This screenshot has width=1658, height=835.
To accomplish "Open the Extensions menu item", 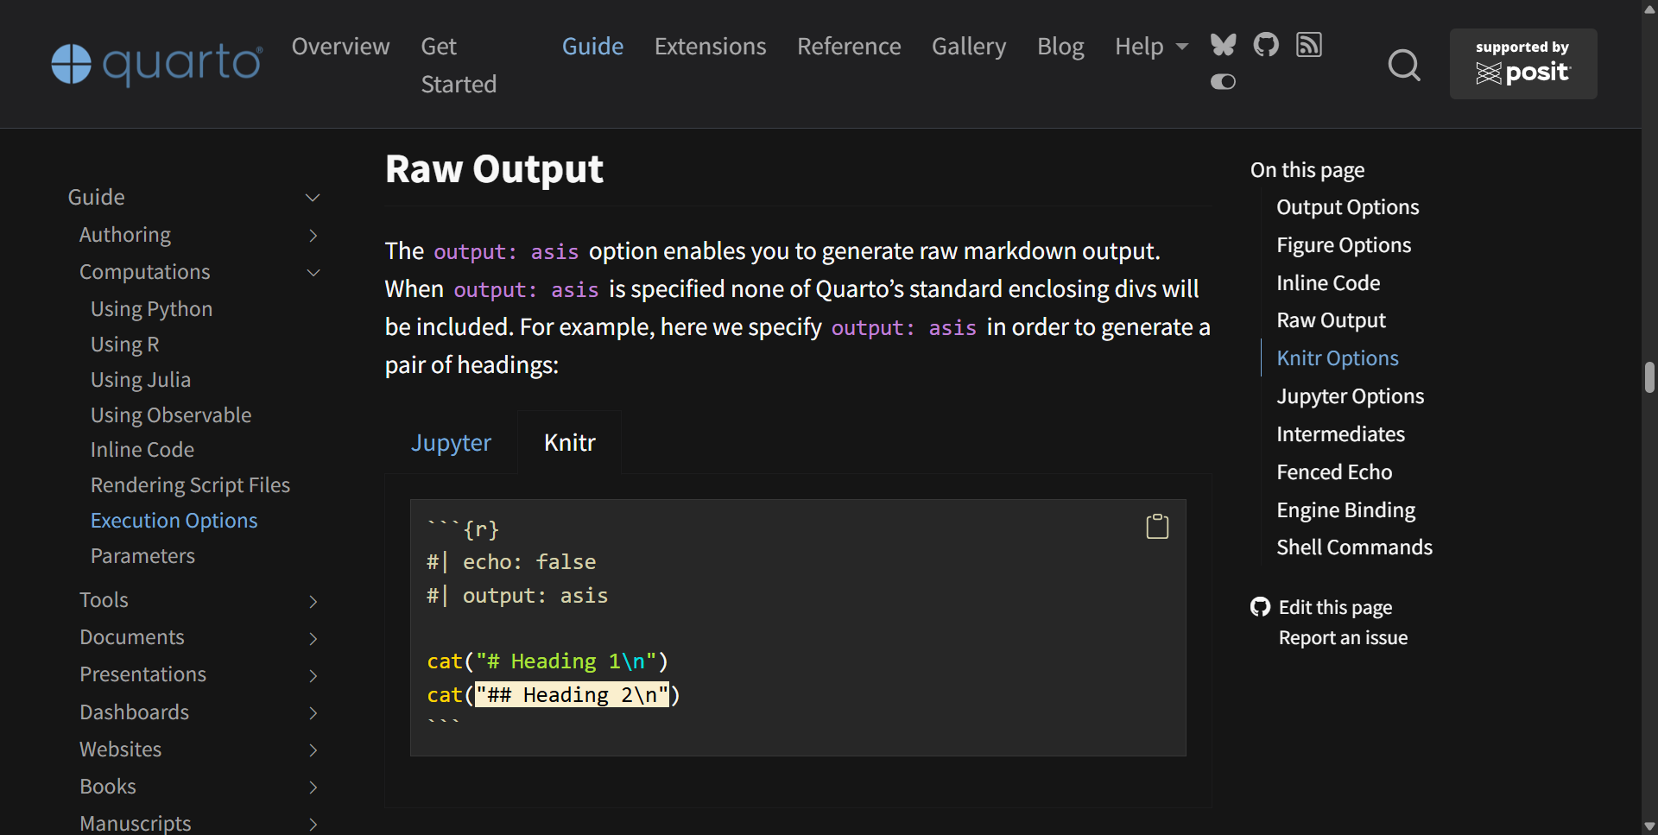I will point(710,46).
